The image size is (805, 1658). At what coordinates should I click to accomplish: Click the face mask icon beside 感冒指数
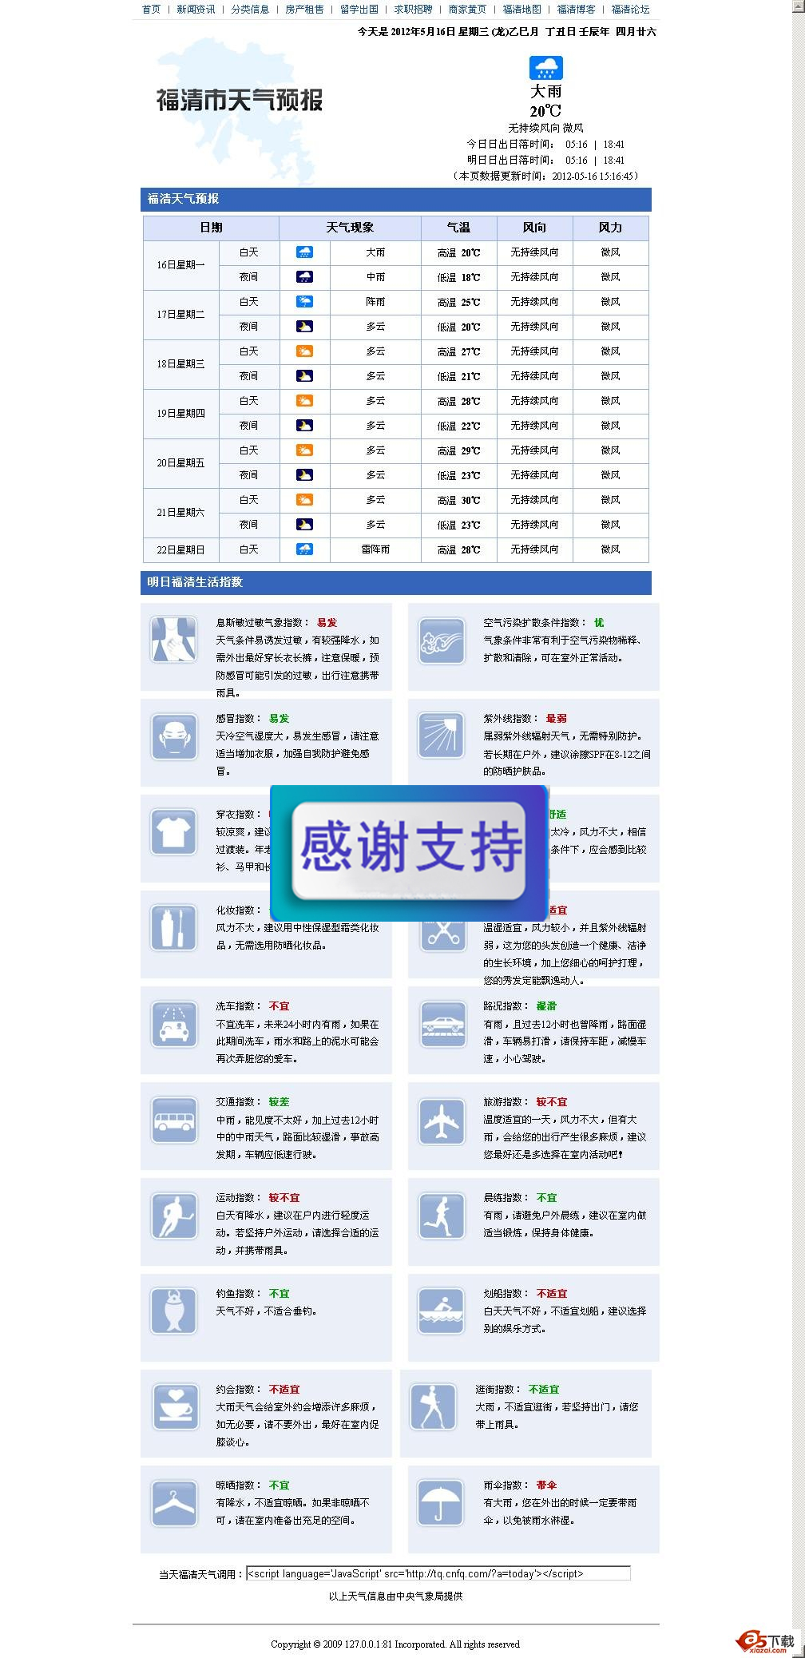pyautogui.click(x=173, y=736)
